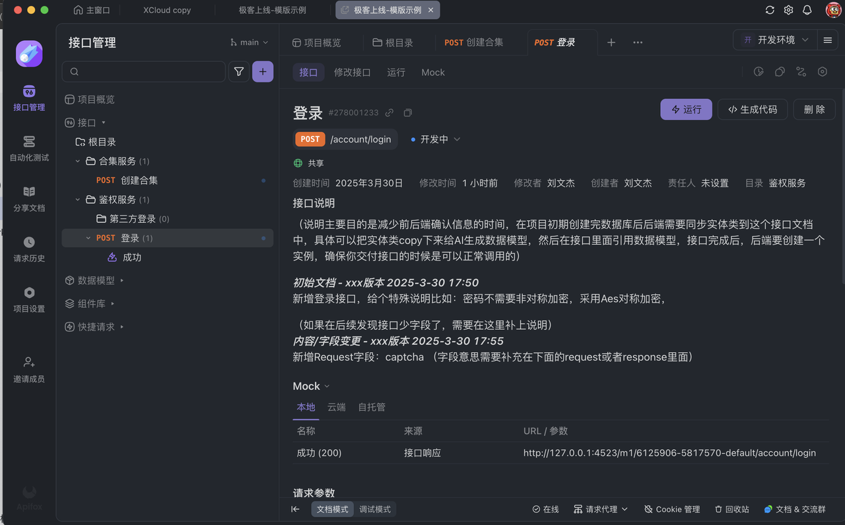Image resolution: width=845 pixels, height=525 pixels.
Task: Open 项目设置 from the sidebar
Action: pos(28,299)
